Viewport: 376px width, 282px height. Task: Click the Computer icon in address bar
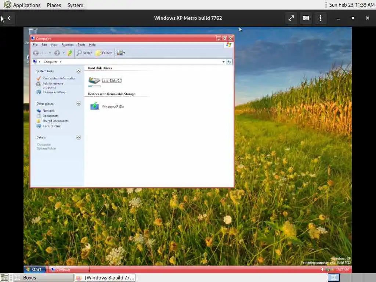(35, 62)
